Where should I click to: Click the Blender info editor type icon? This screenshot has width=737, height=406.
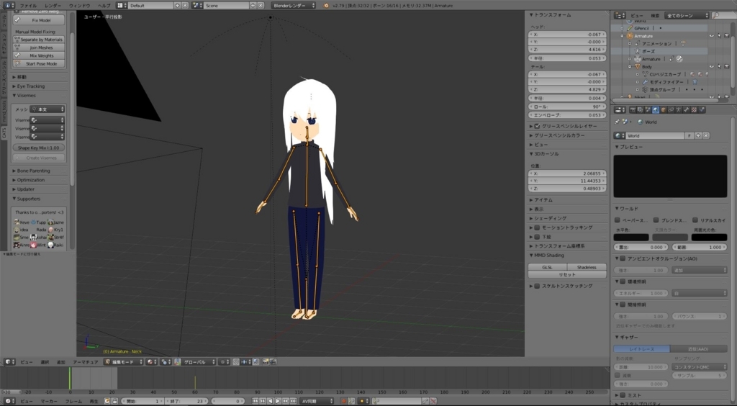8,5
